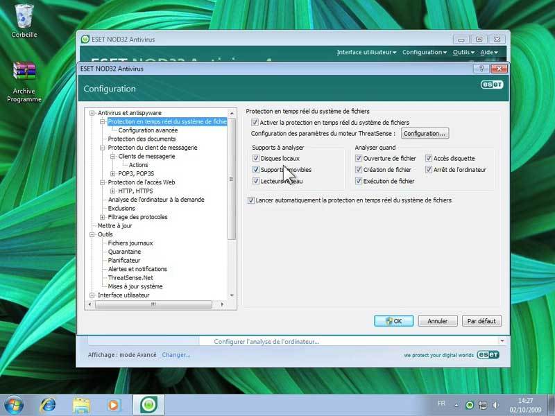Image resolution: width=555 pixels, height=416 pixels.
Task: Click the help question mark button
Action: [481, 69]
